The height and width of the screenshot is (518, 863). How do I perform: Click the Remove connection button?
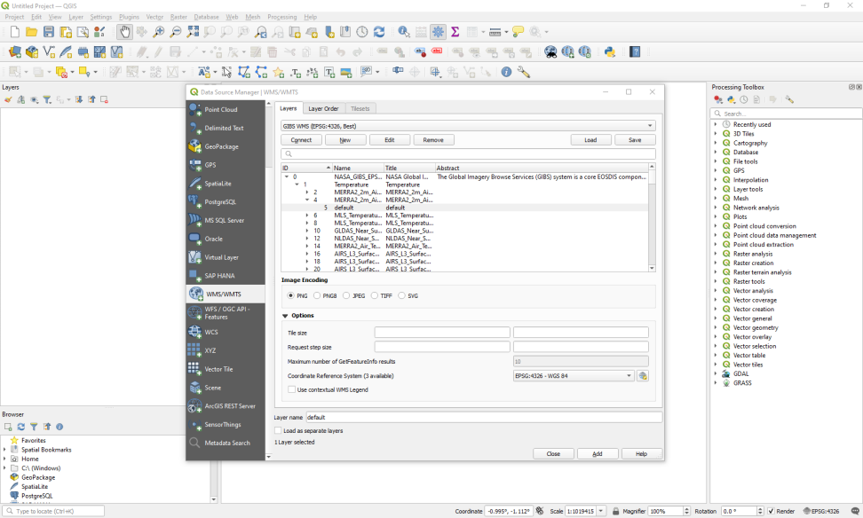[x=433, y=140]
